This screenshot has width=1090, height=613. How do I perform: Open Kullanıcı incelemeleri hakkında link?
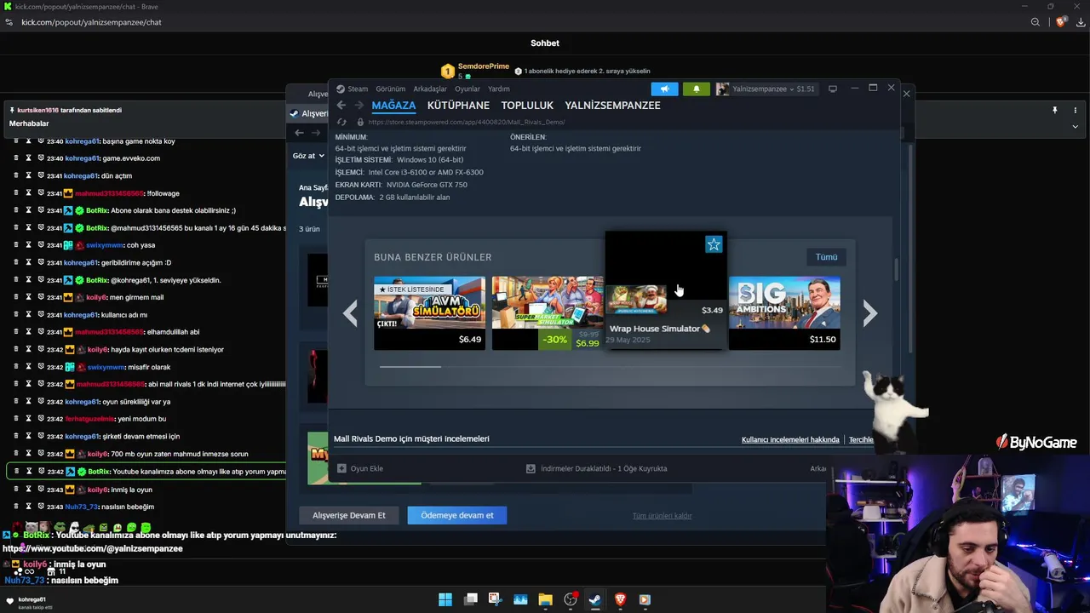pyautogui.click(x=790, y=439)
